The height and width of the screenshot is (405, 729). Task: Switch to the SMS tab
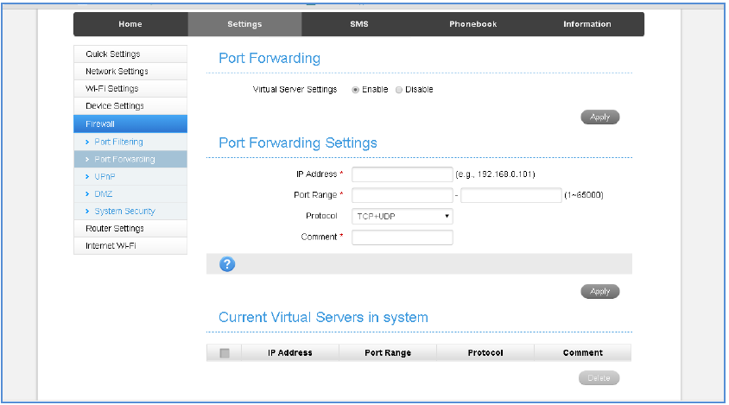point(358,24)
